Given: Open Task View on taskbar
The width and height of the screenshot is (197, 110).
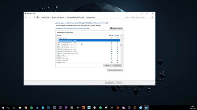Looking at the screenshot, I should pos(14,108).
